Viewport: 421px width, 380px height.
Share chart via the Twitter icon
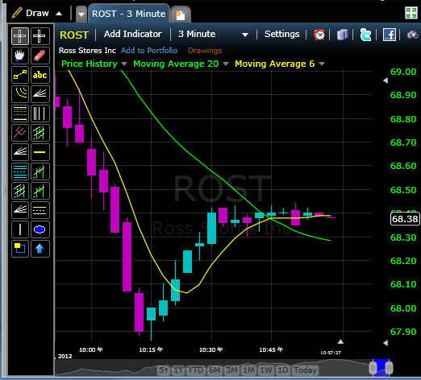click(x=365, y=35)
